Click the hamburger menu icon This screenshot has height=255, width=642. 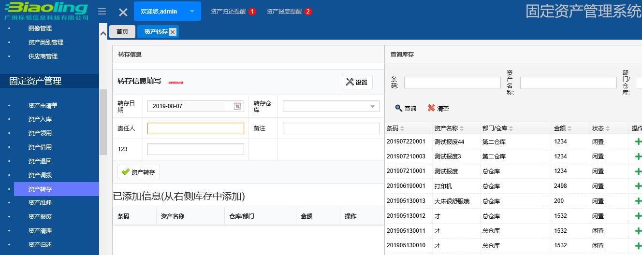(x=102, y=11)
